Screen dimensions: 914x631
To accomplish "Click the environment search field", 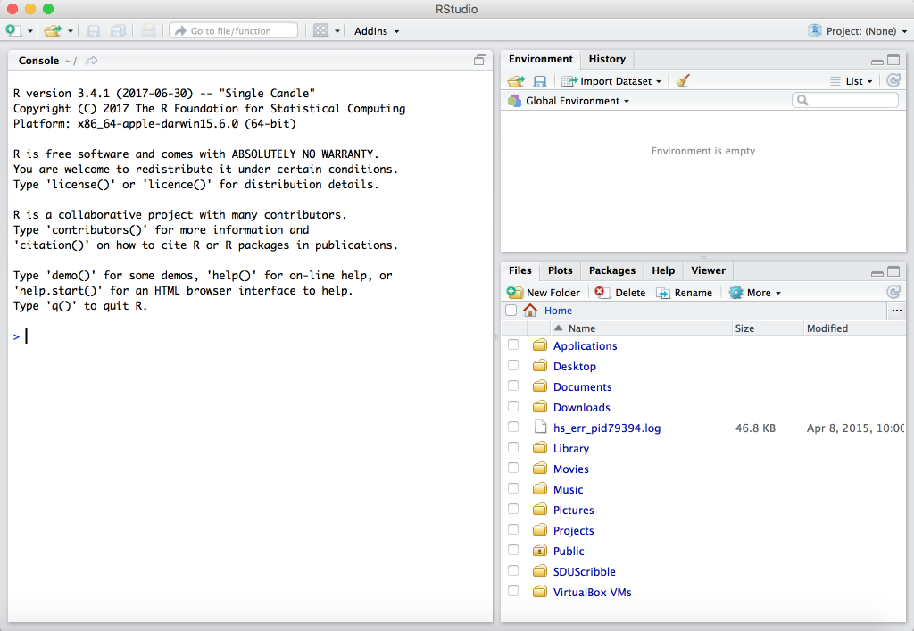I will 844,100.
